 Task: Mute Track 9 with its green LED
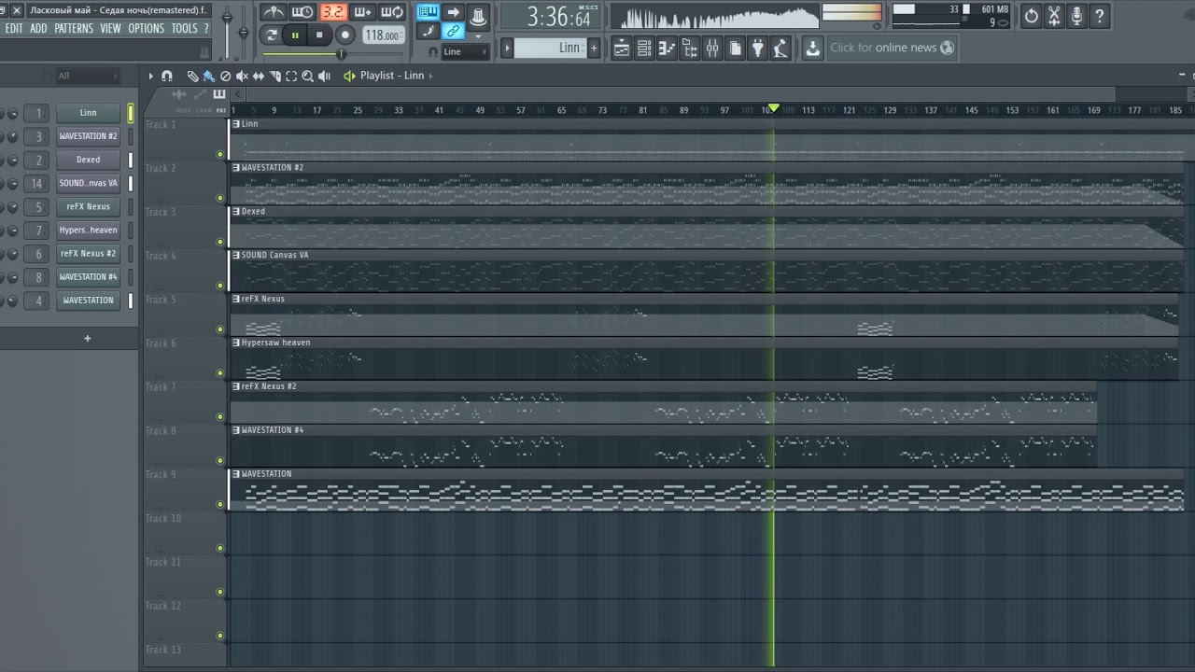click(x=220, y=504)
